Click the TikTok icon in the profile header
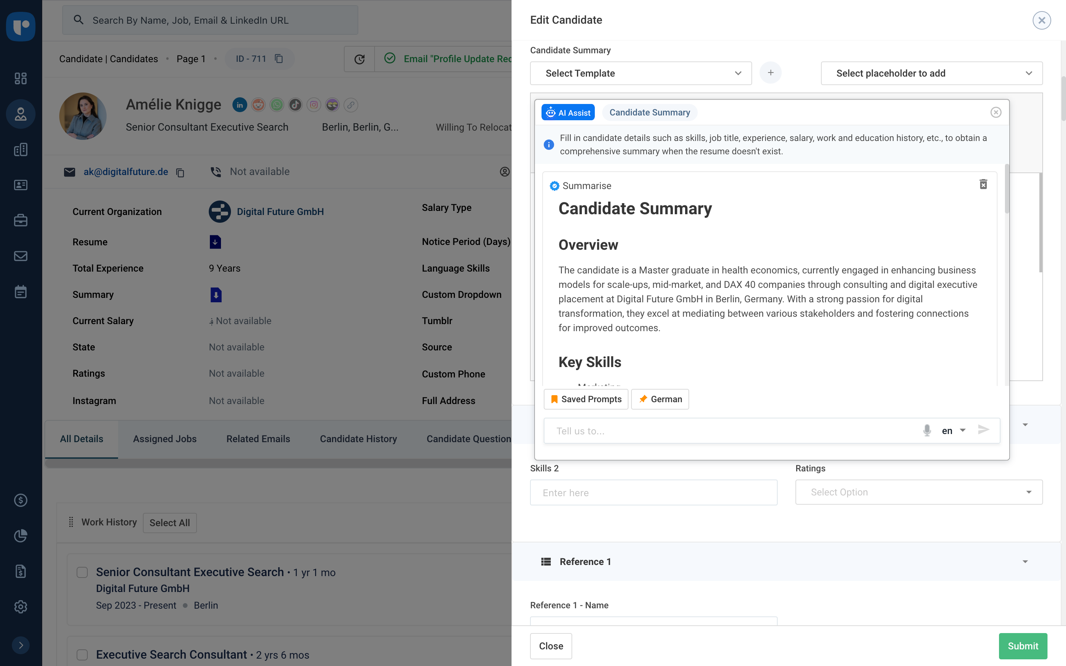1066x666 pixels. point(295,105)
